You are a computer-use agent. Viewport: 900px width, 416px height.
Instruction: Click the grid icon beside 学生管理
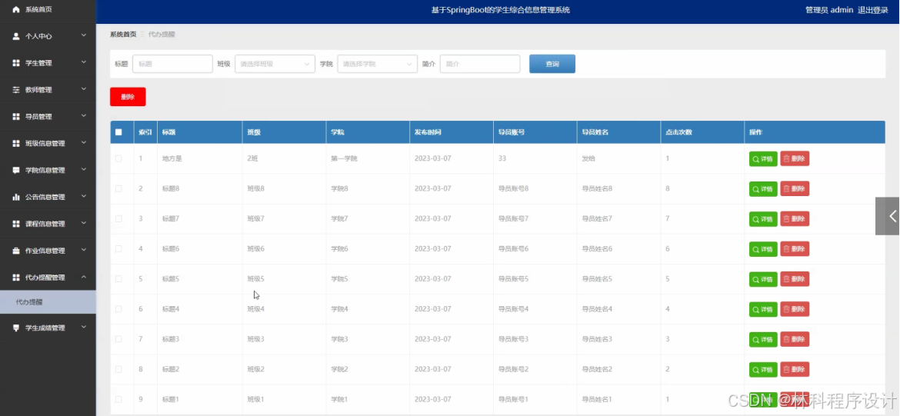click(x=16, y=63)
